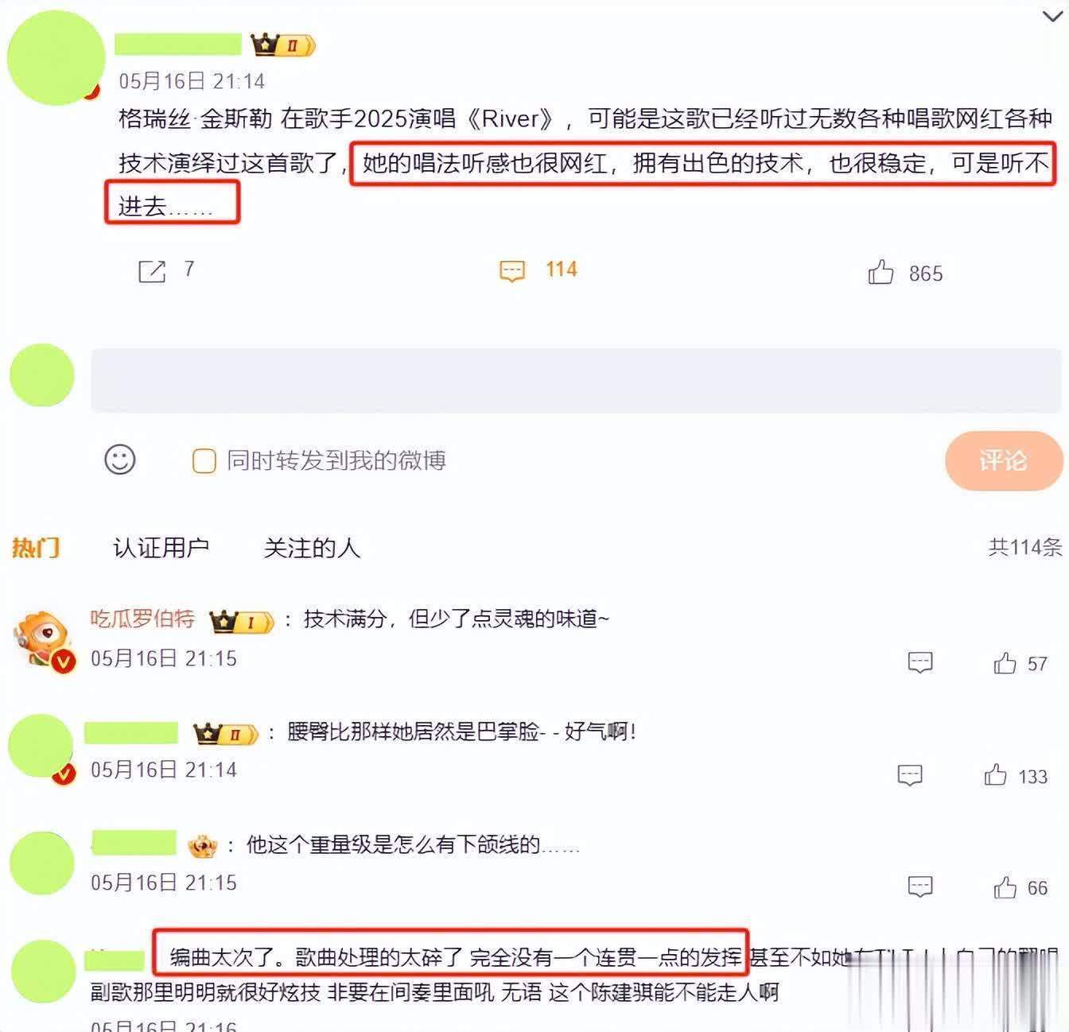Reply to the 腰臀比 comment
This screenshot has width=1069, height=1032.
910,775
